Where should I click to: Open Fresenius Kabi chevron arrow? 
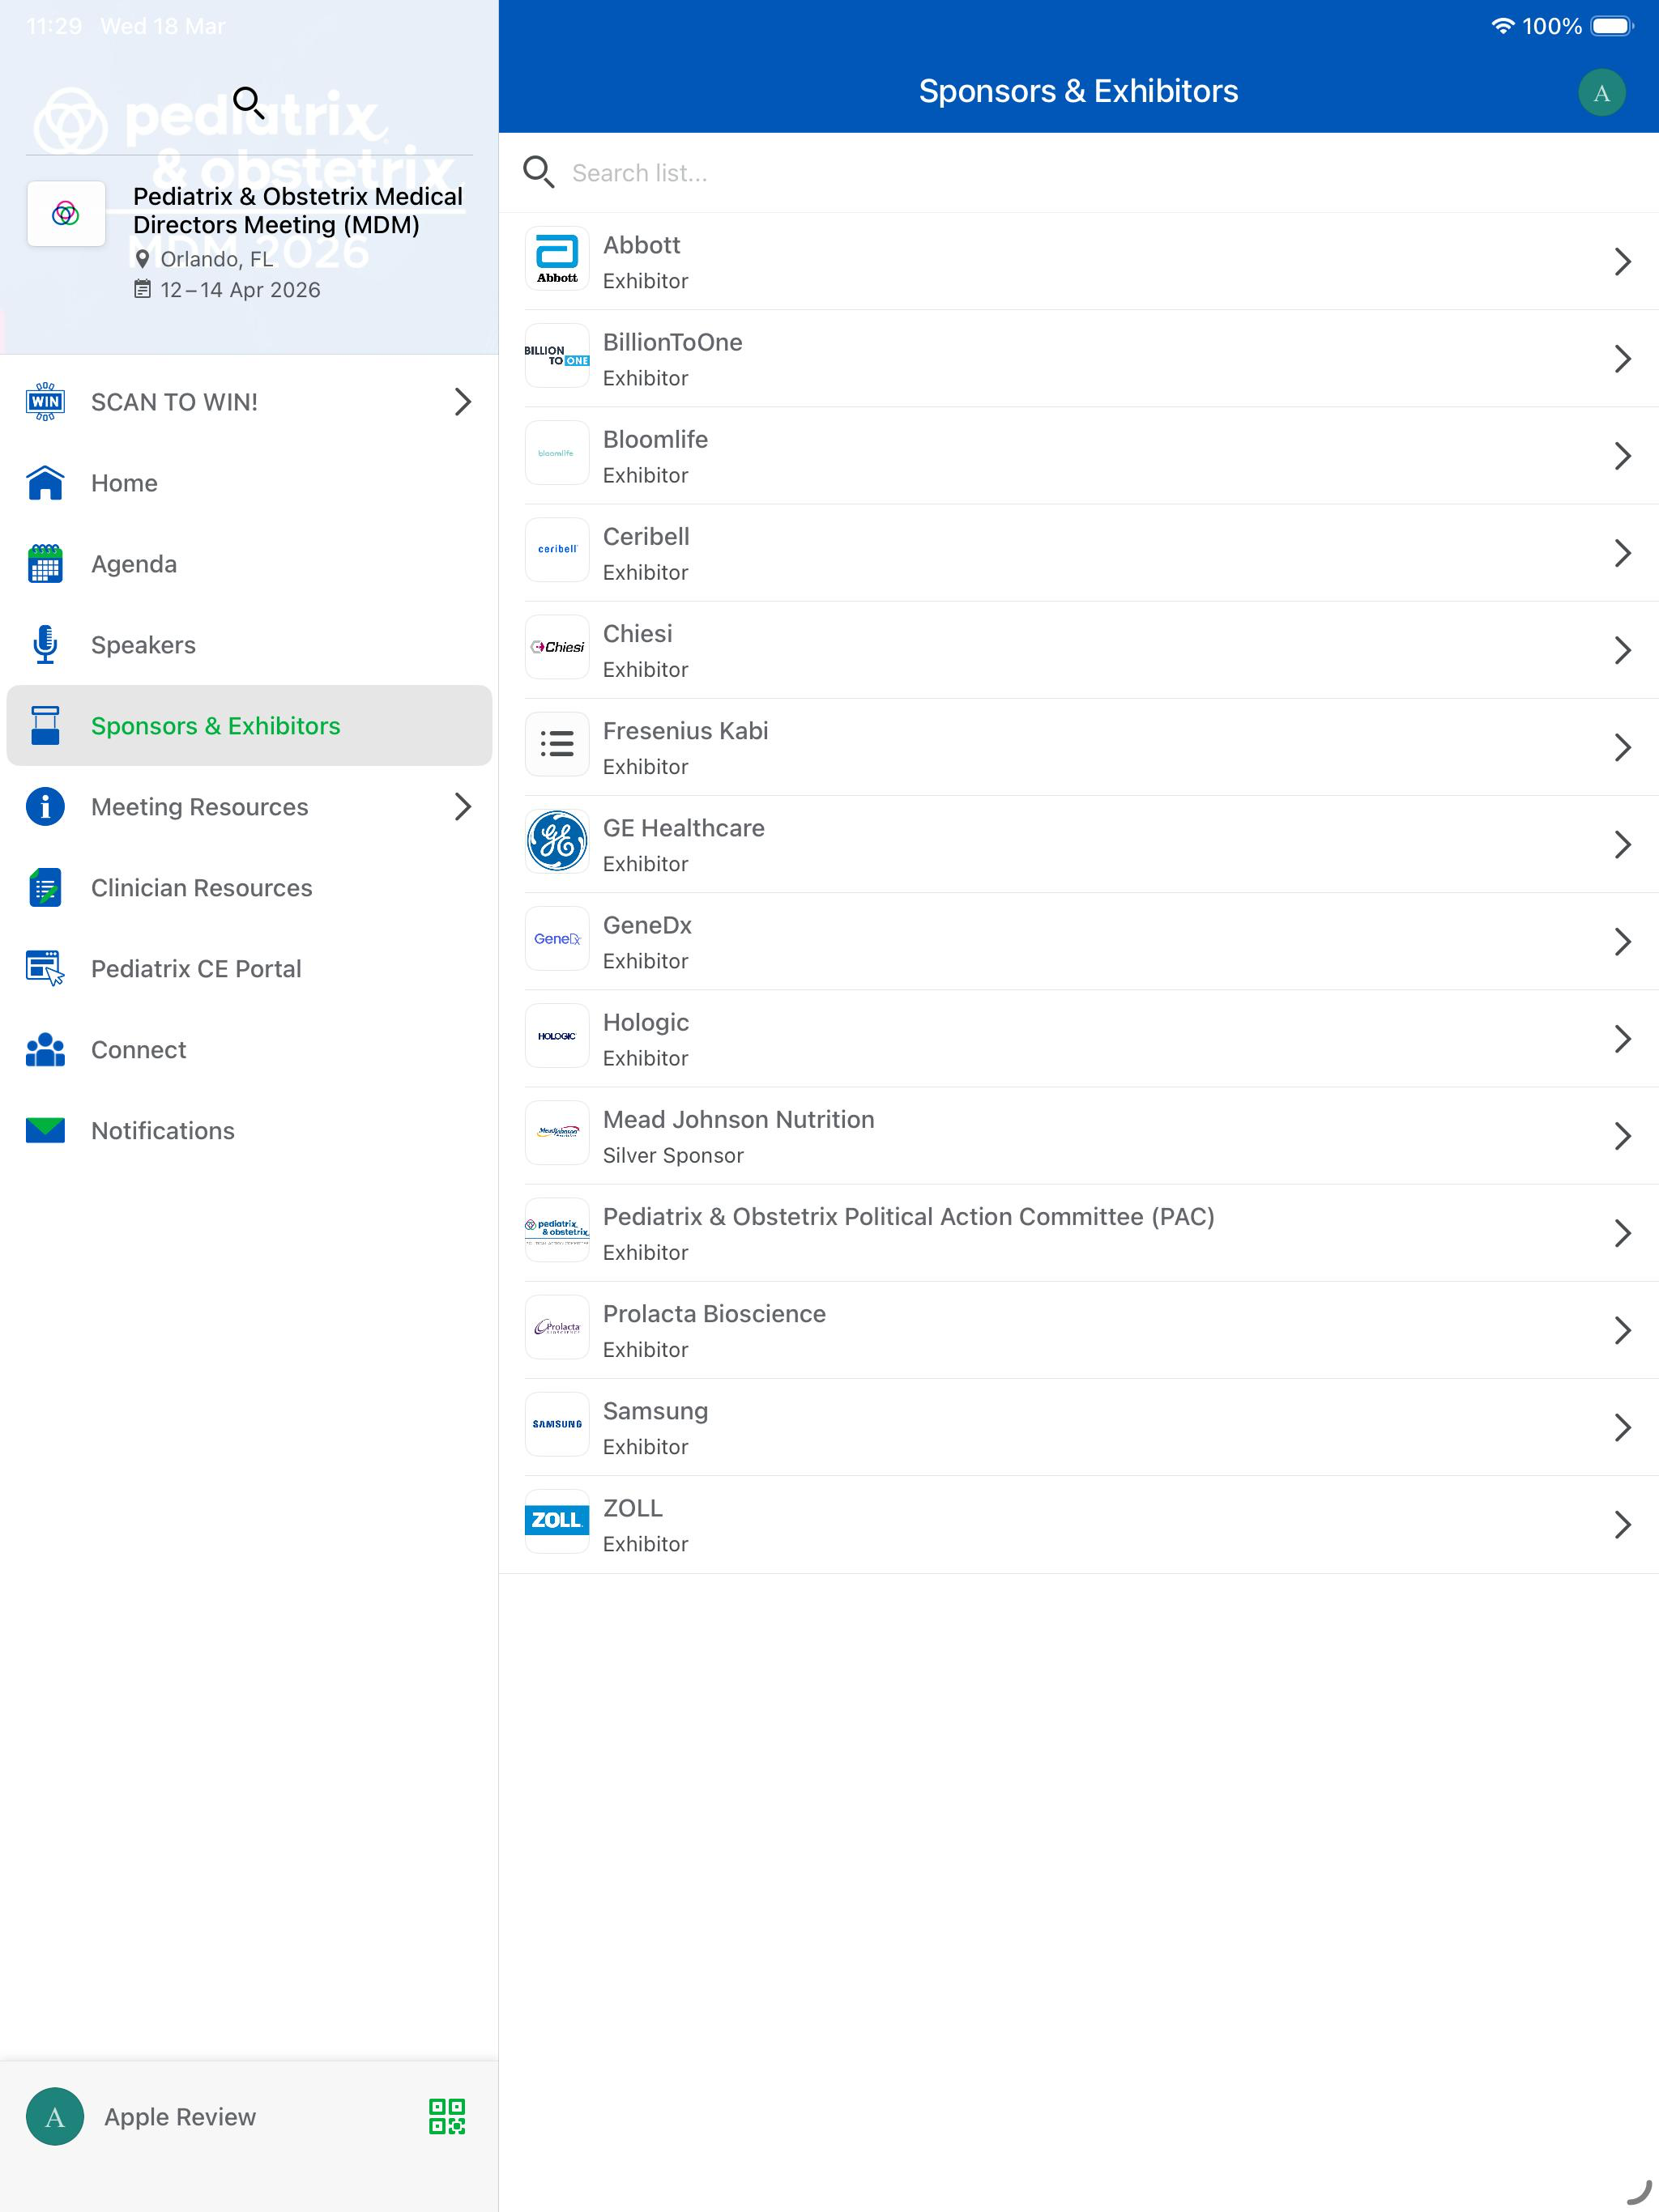(1623, 747)
